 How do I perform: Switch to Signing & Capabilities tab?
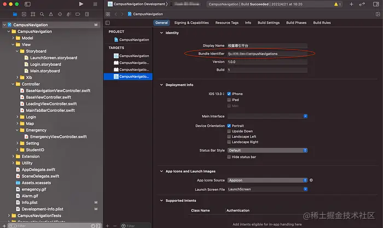[x=191, y=23]
